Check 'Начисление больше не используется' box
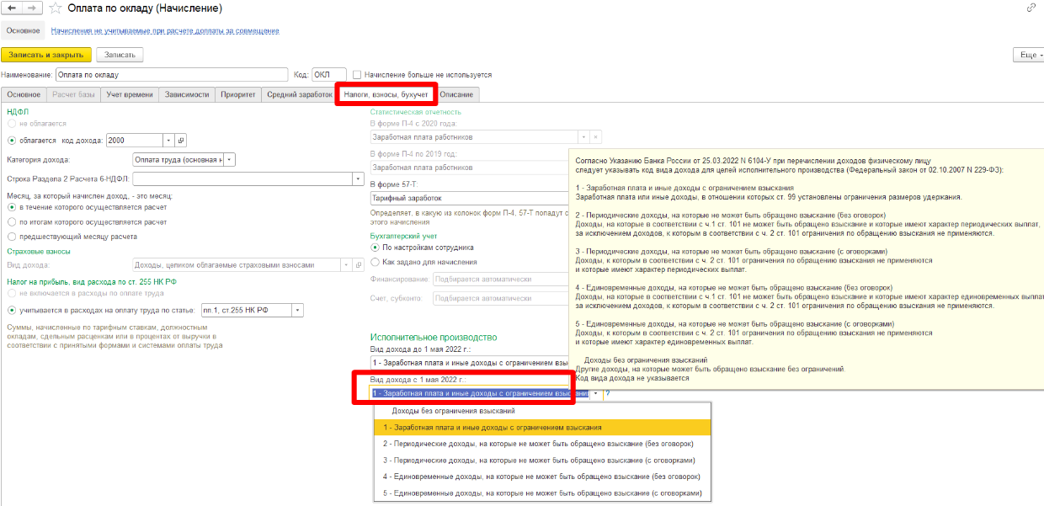The width and height of the screenshot is (1044, 506). pyautogui.click(x=358, y=75)
